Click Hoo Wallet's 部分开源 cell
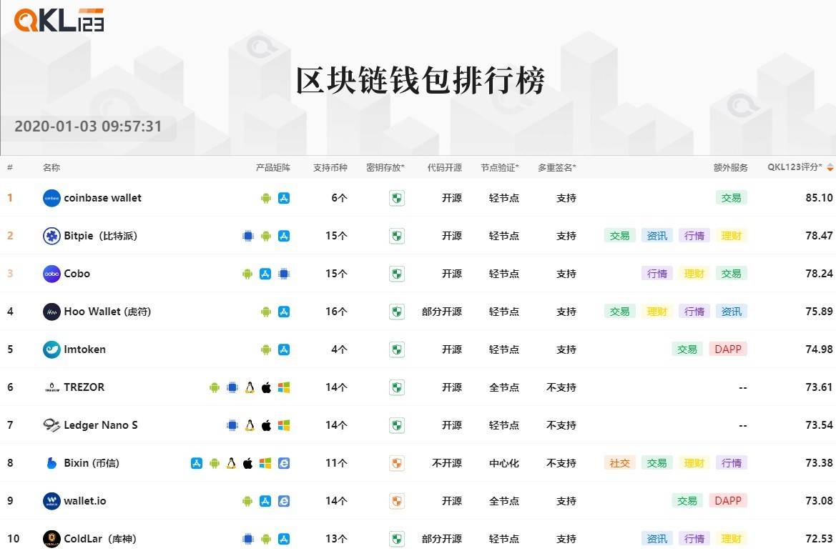836x556 pixels. [x=442, y=312]
